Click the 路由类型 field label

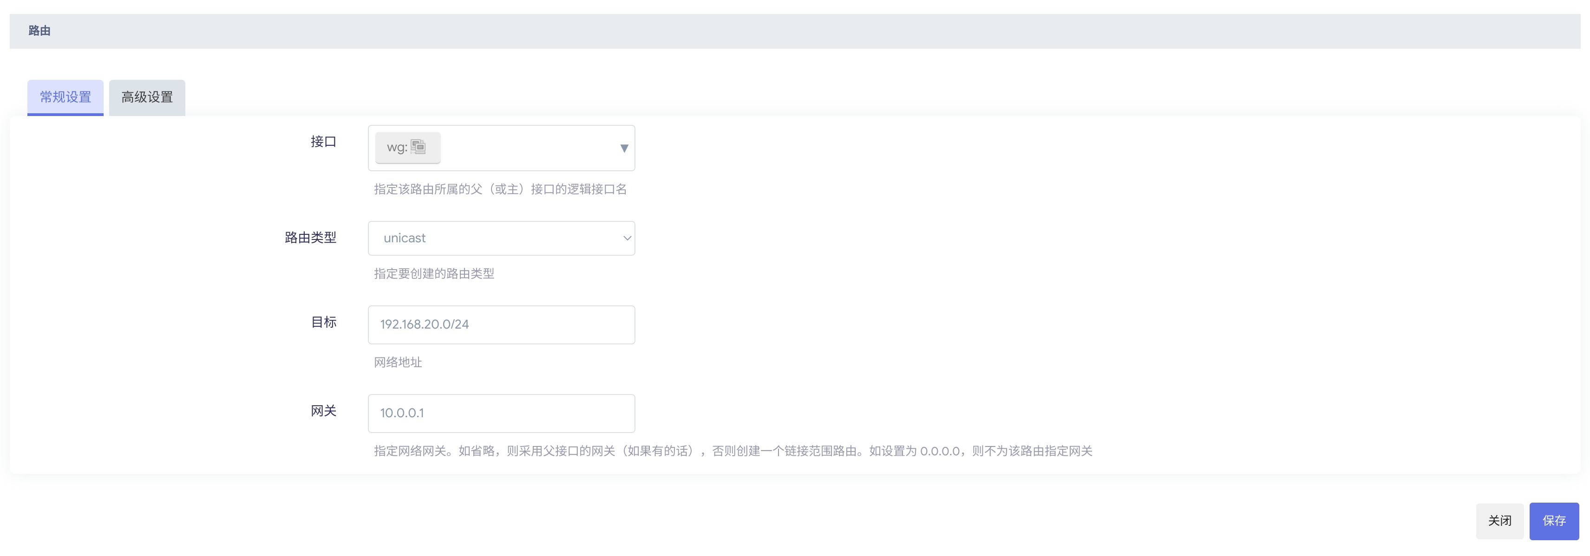pyautogui.click(x=310, y=237)
